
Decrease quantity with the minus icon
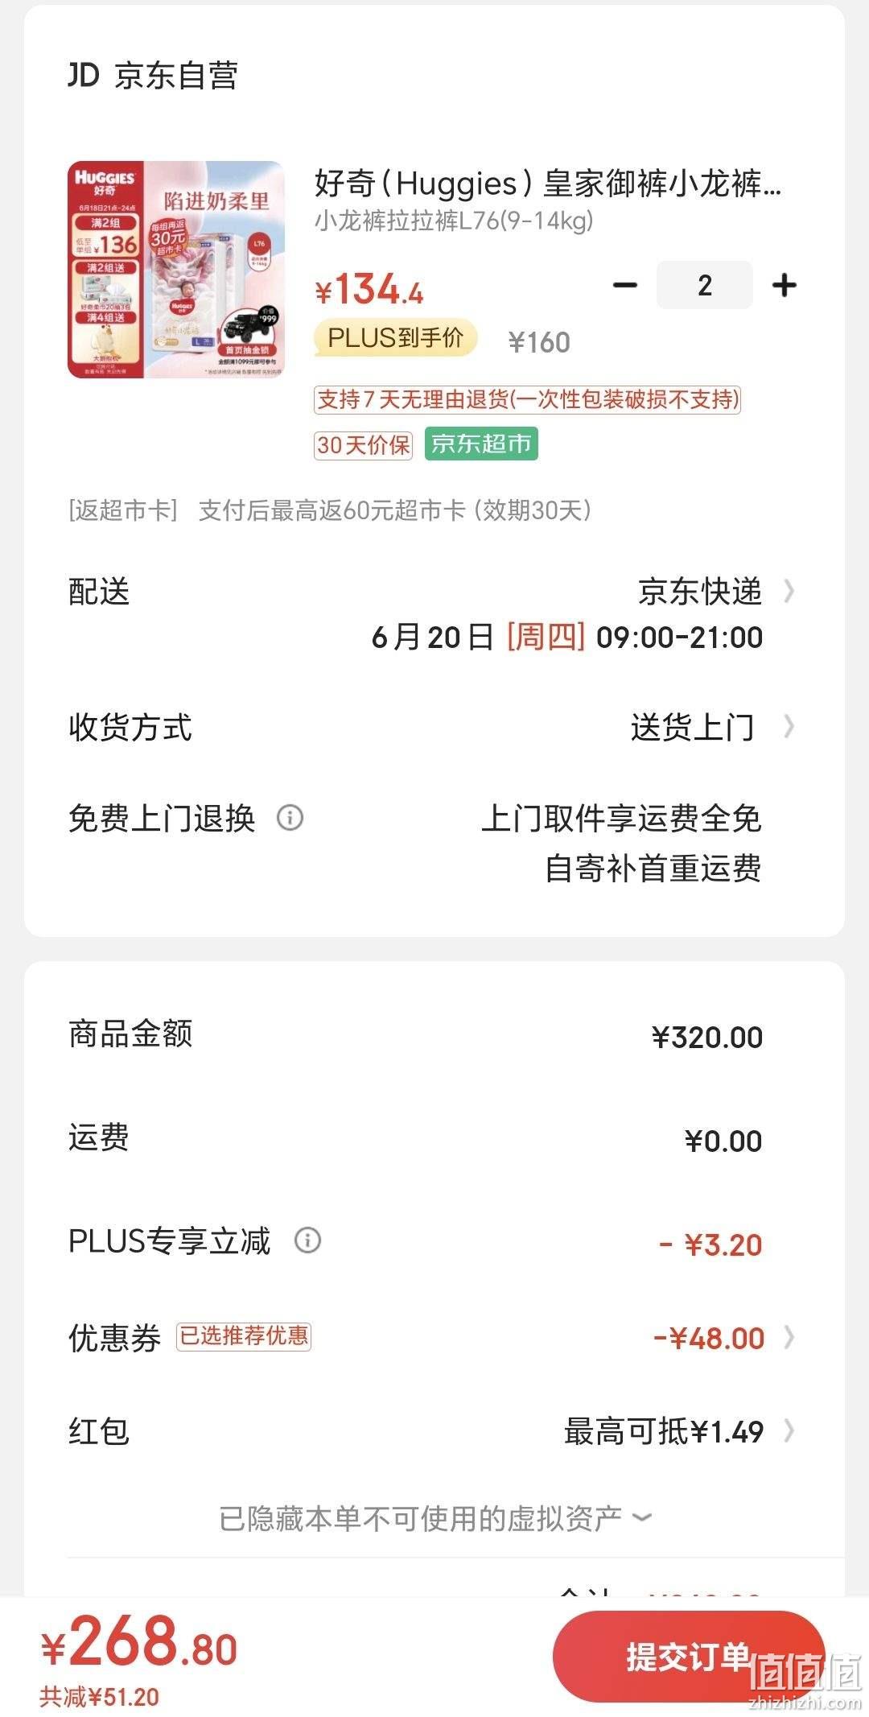coord(625,285)
